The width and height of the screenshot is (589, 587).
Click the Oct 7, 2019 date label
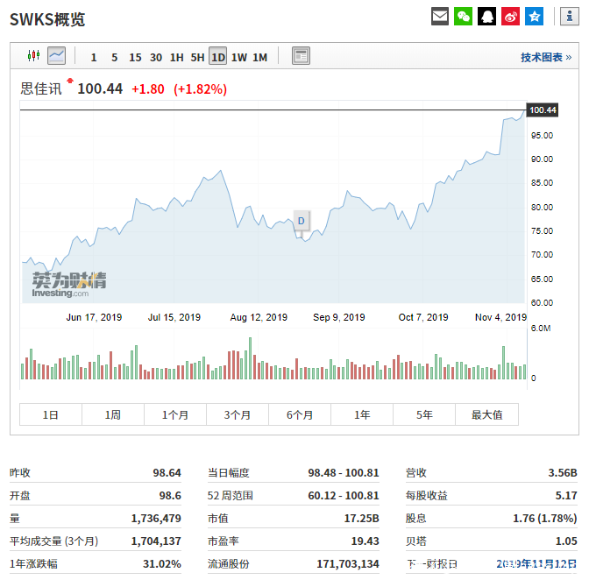click(423, 317)
